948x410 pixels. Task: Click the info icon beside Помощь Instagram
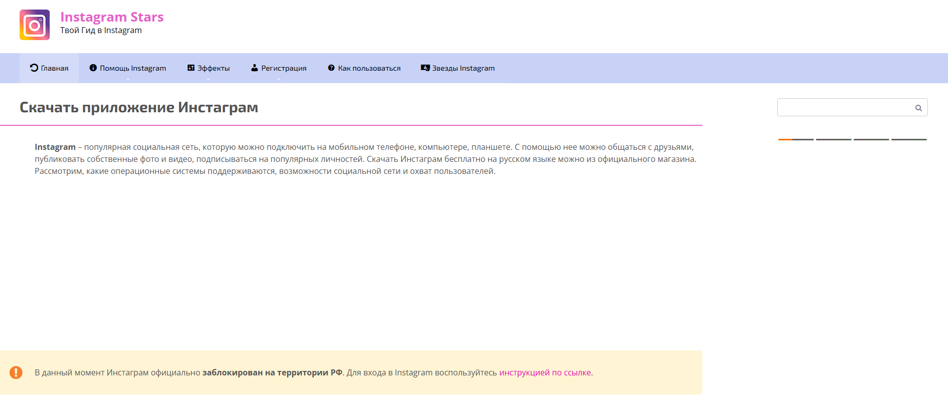point(93,68)
